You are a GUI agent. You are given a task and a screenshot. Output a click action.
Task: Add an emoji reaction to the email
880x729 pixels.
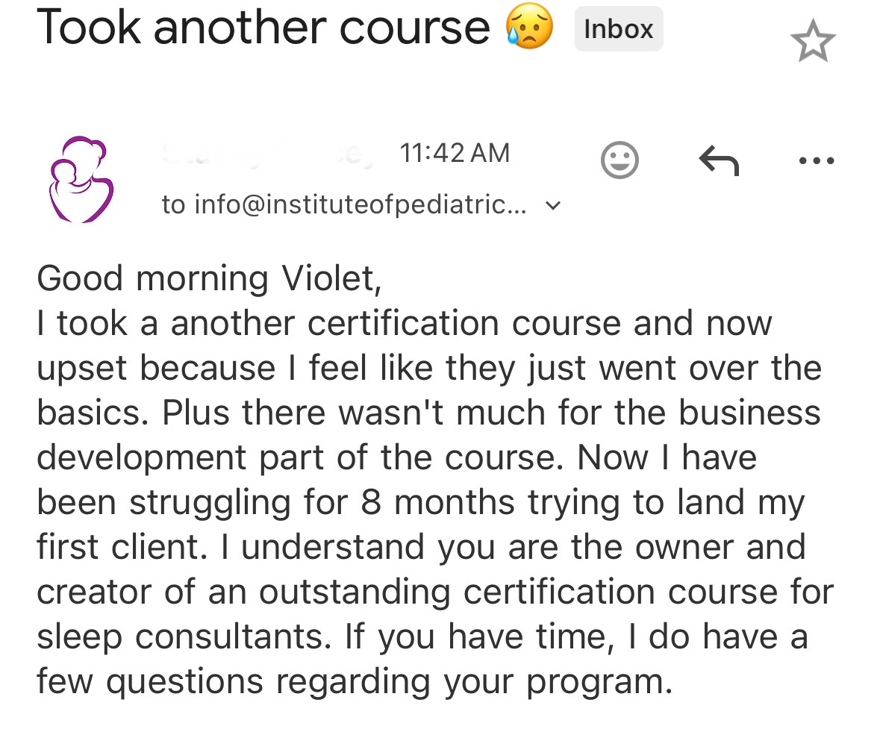tap(620, 160)
